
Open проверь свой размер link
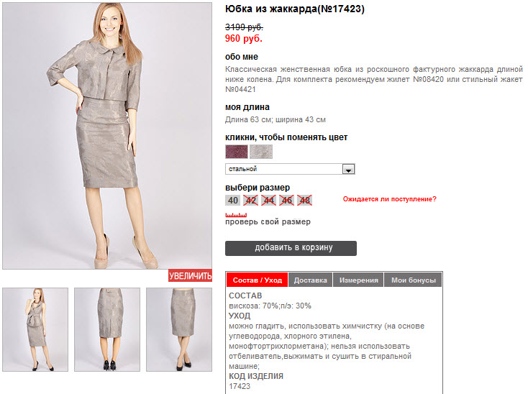point(268,221)
